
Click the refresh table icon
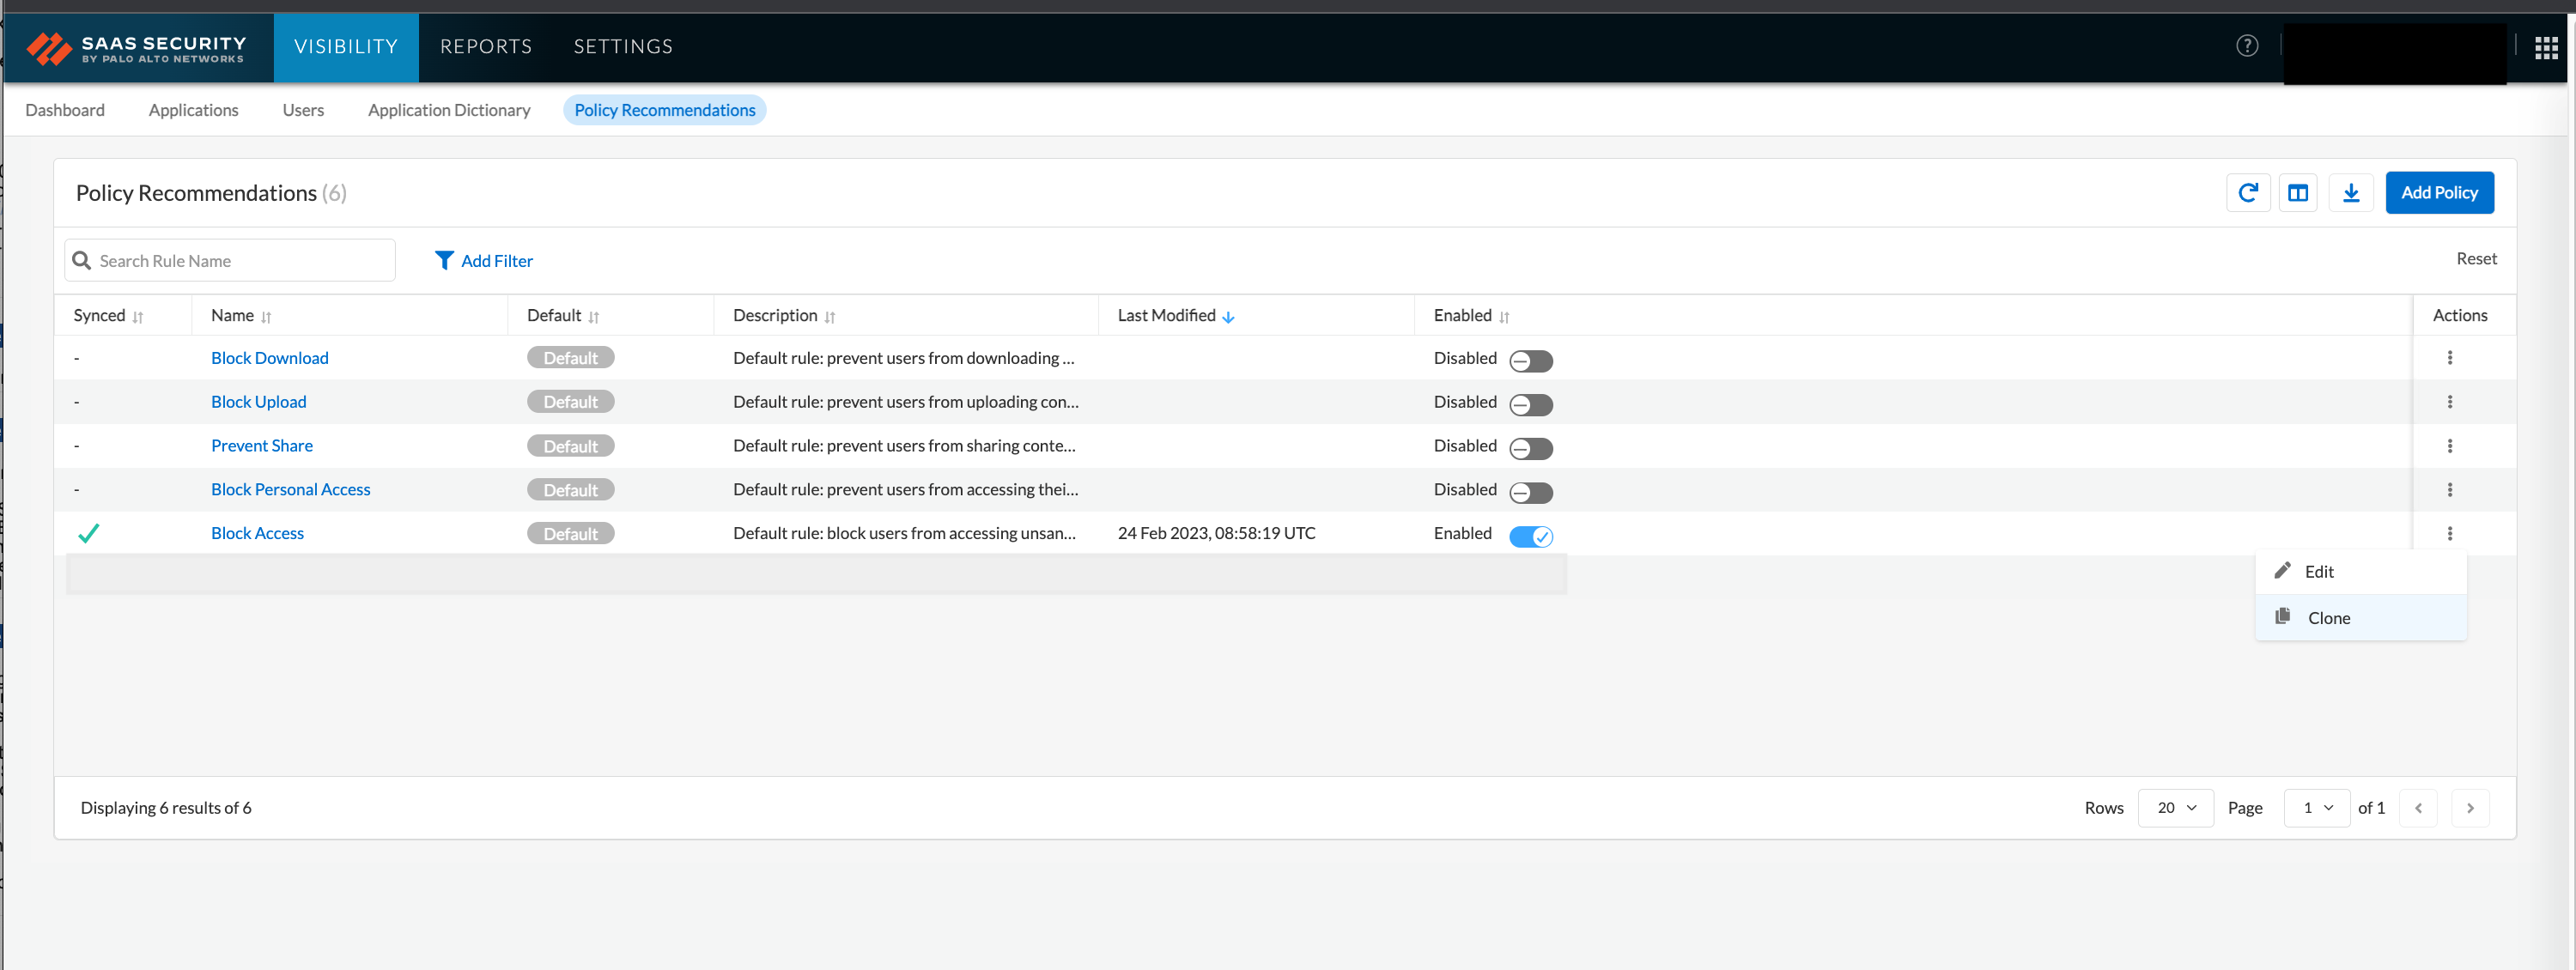pyautogui.click(x=2247, y=193)
